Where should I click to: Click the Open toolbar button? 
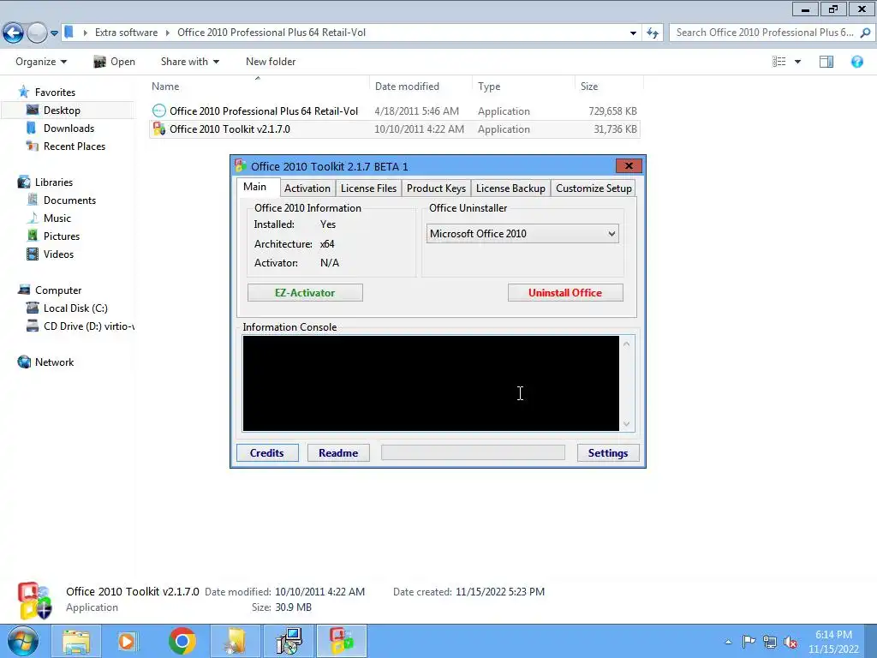pyautogui.click(x=114, y=62)
